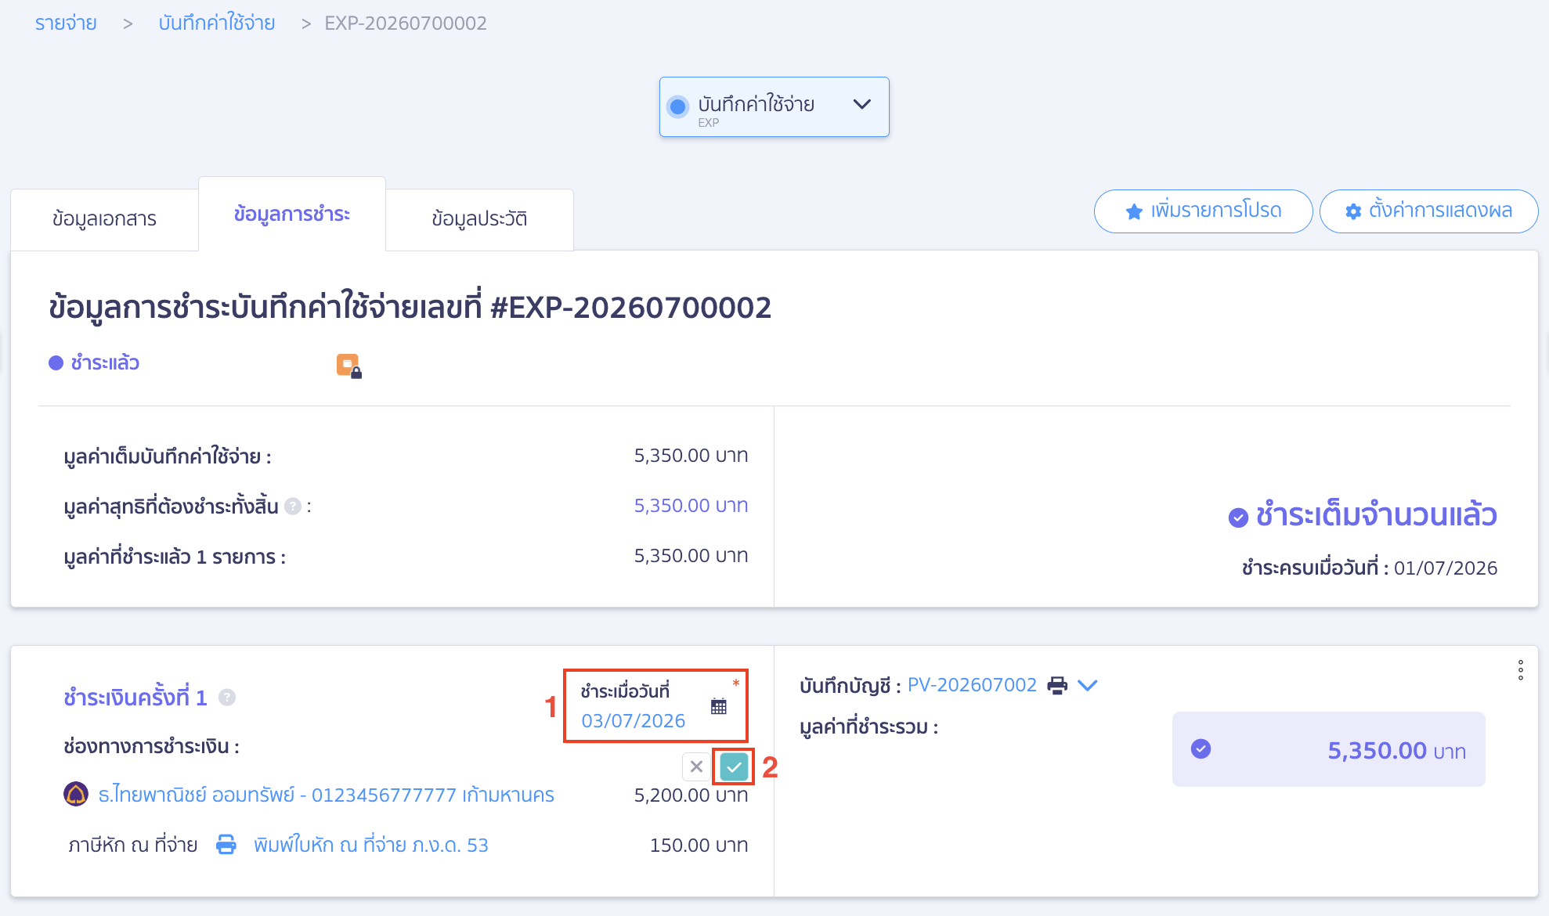The image size is (1549, 916).
Task: Click the ชำระเต็มจำนวนแล้ว check icon
Action: pyautogui.click(x=1238, y=518)
